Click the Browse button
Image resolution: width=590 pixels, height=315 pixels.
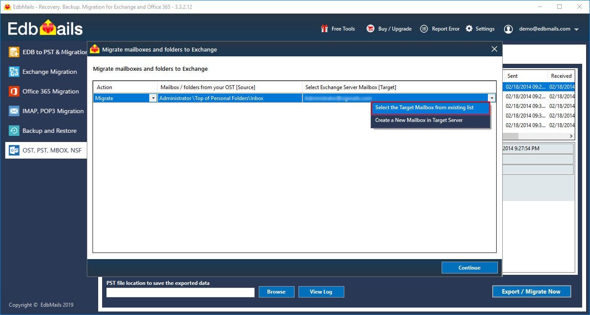pos(276,292)
